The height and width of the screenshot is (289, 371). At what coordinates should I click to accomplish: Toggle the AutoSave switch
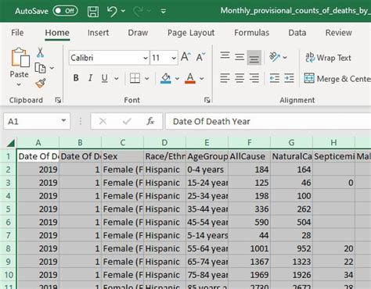pos(65,11)
